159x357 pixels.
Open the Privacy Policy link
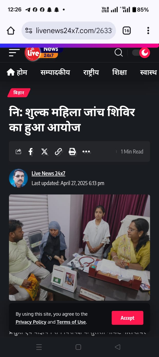tap(31, 322)
